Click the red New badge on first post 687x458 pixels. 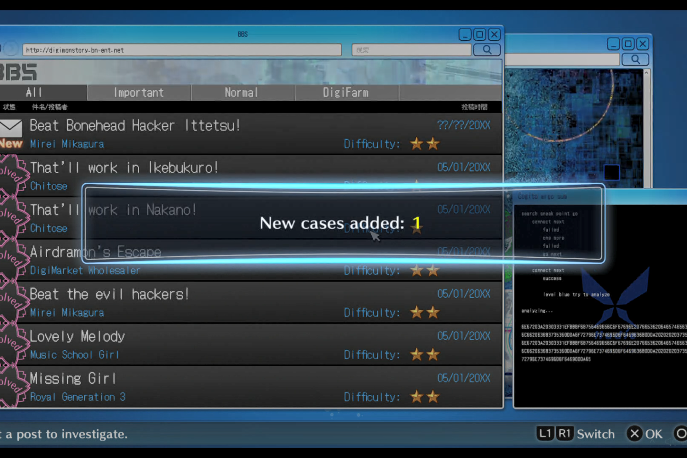click(x=11, y=144)
